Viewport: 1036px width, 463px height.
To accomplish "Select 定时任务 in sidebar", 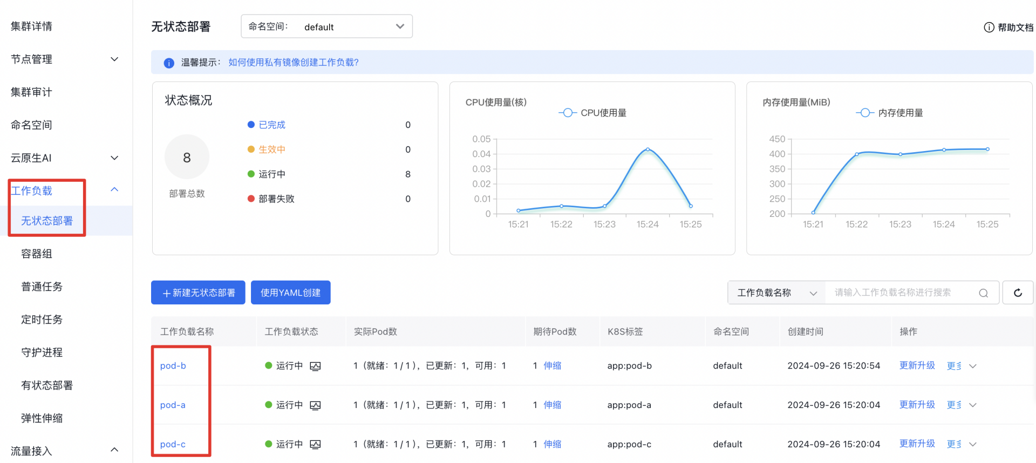I will tap(42, 319).
